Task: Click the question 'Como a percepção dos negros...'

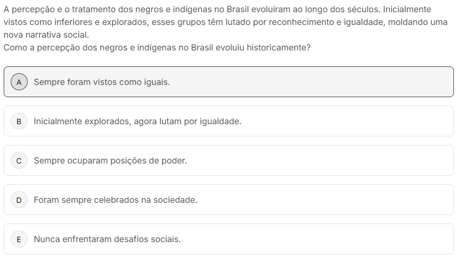Action: [157, 48]
